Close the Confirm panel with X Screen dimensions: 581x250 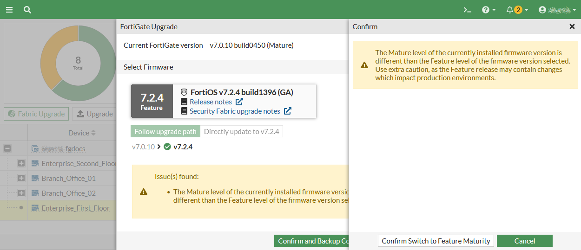572,26
